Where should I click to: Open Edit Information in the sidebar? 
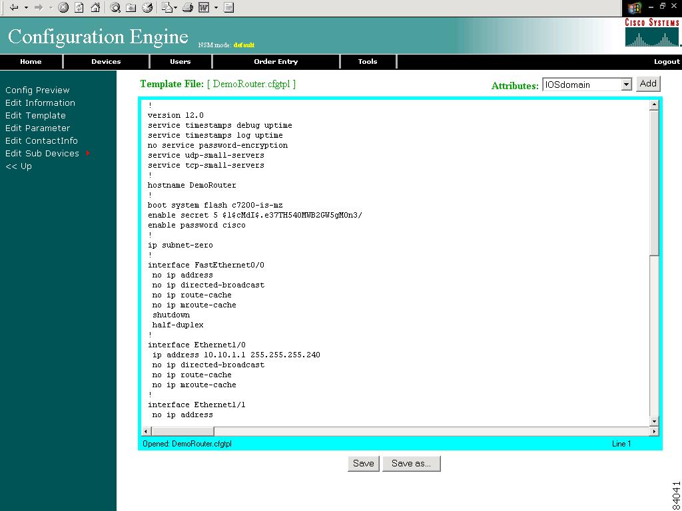[40, 103]
